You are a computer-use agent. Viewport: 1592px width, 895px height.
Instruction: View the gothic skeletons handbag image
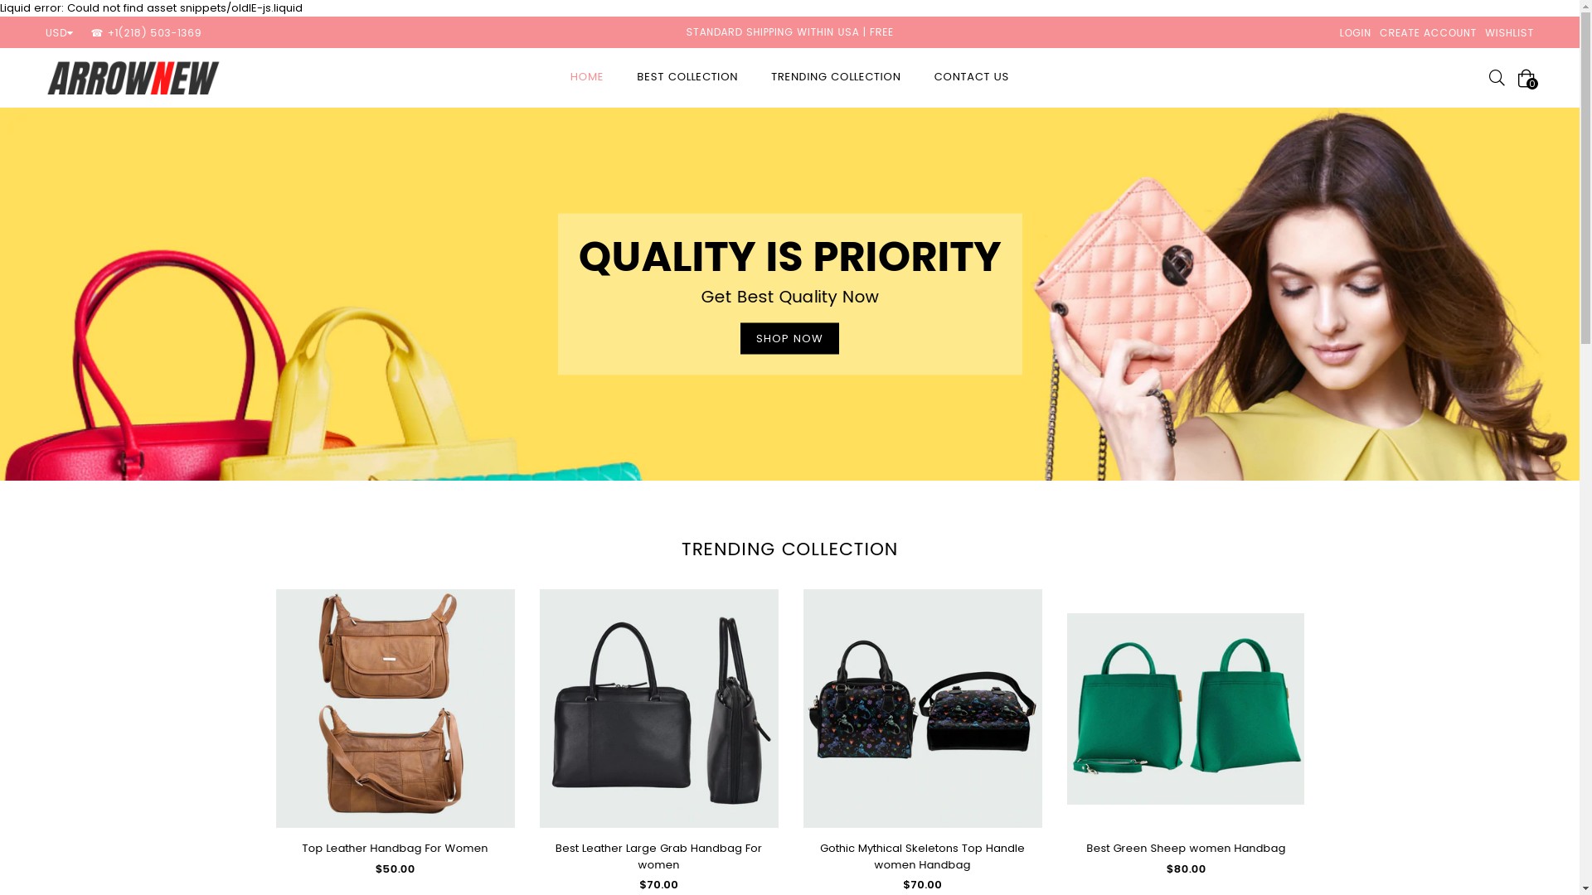click(x=923, y=709)
